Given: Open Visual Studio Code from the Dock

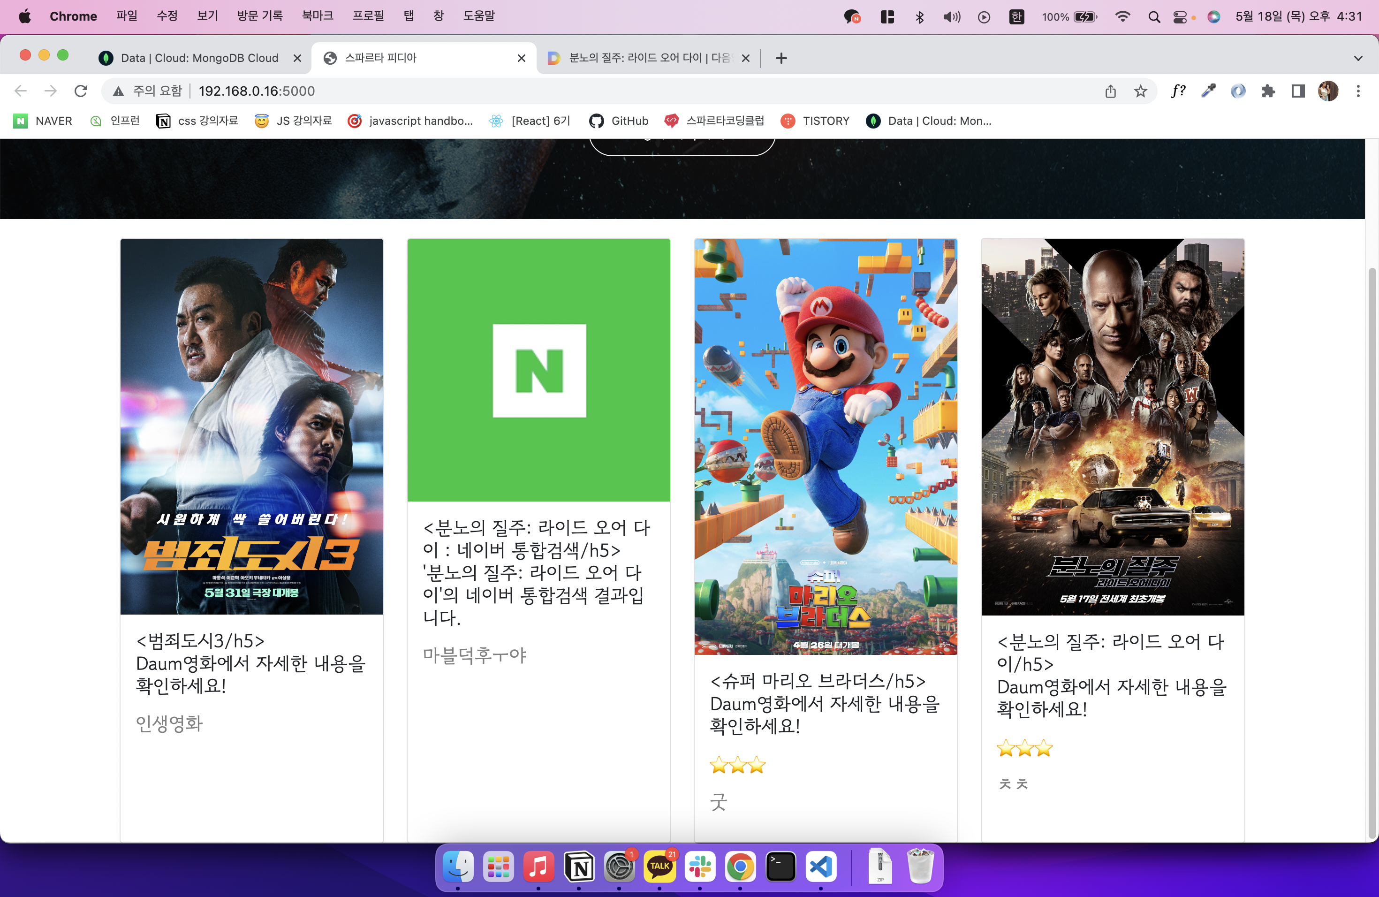Looking at the screenshot, I should point(821,867).
